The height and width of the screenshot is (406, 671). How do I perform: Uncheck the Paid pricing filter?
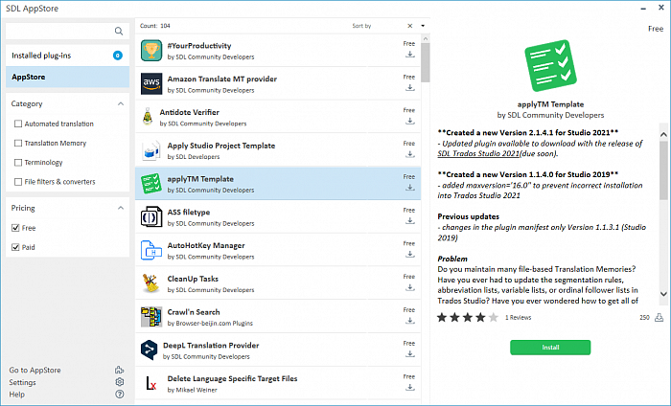point(15,247)
